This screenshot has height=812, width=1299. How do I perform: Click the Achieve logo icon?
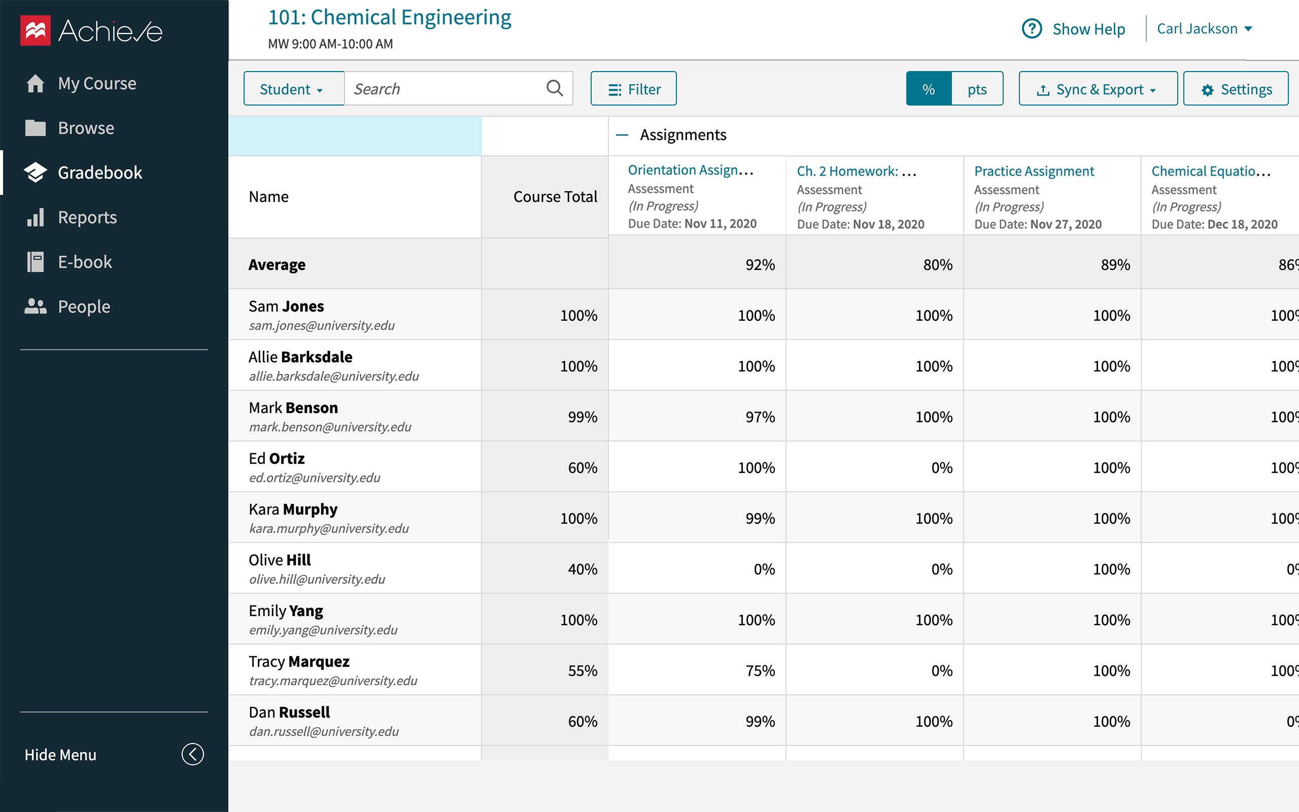pos(36,30)
